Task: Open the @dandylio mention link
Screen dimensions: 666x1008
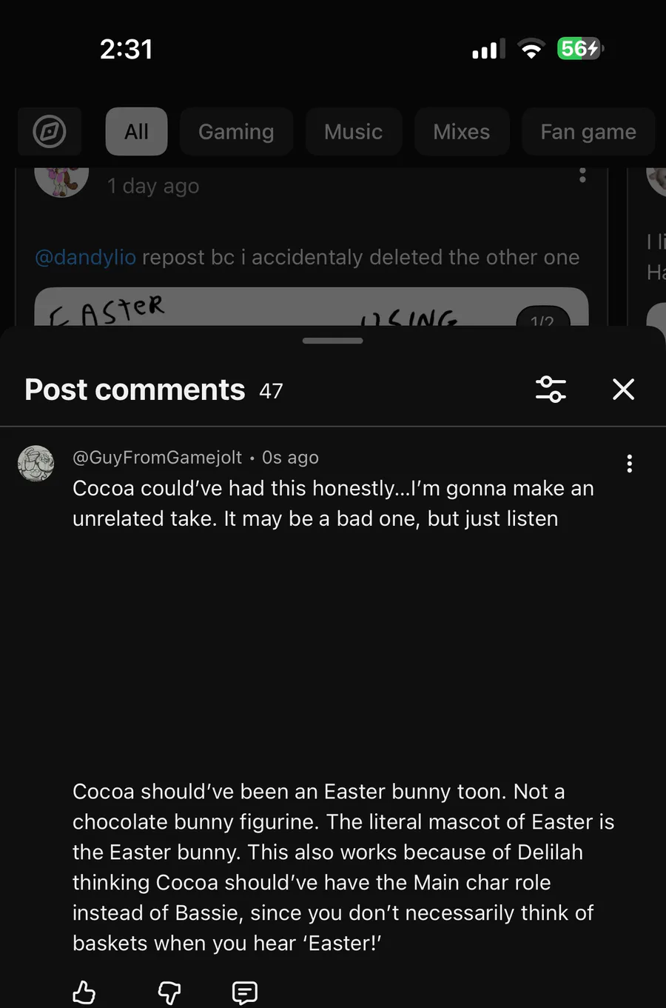Action: (x=86, y=257)
